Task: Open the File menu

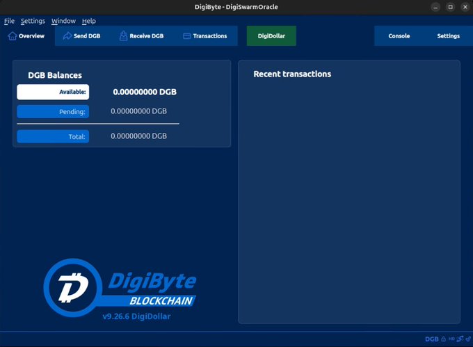Action: [x=9, y=21]
